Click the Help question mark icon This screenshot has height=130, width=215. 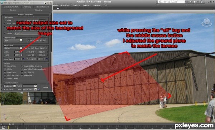pos(201,2)
